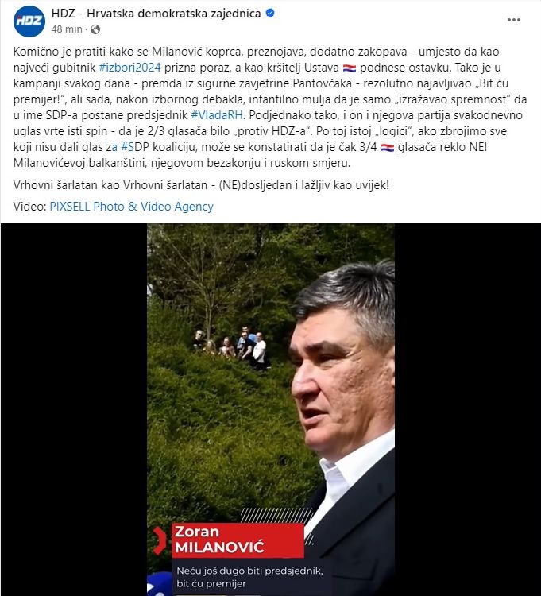Open the three-dots post options menu
Screen dimensions: 541x596
(514, 20)
